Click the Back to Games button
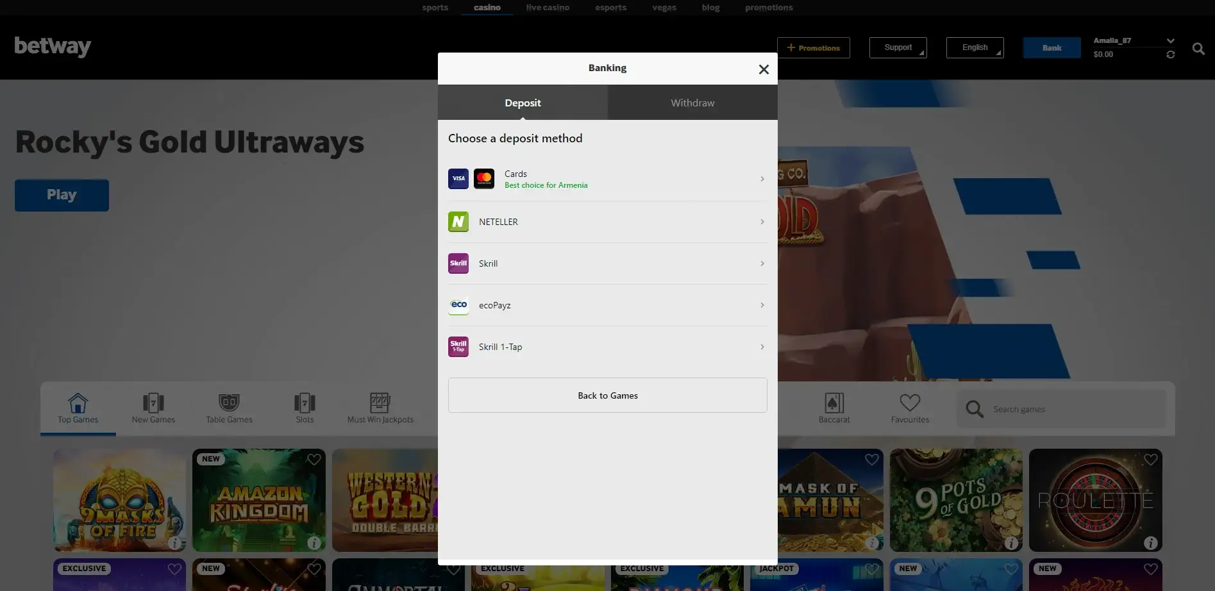 [607, 395]
